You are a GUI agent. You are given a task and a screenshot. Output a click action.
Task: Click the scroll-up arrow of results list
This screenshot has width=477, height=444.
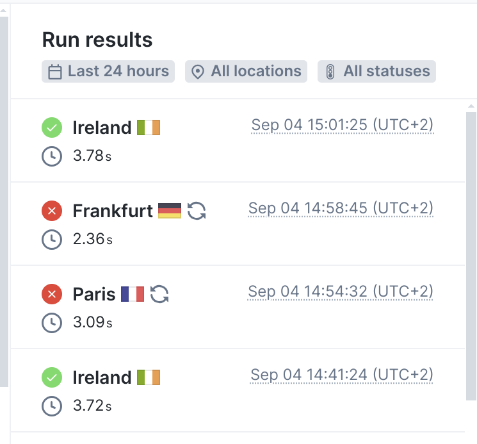tap(471, 106)
